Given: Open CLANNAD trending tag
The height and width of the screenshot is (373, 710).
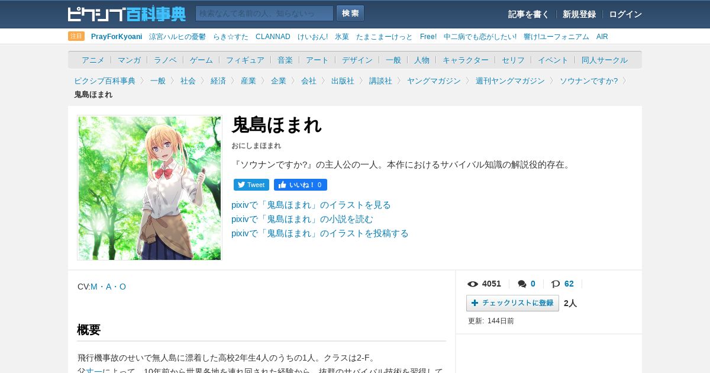Looking at the screenshot, I should tap(273, 37).
